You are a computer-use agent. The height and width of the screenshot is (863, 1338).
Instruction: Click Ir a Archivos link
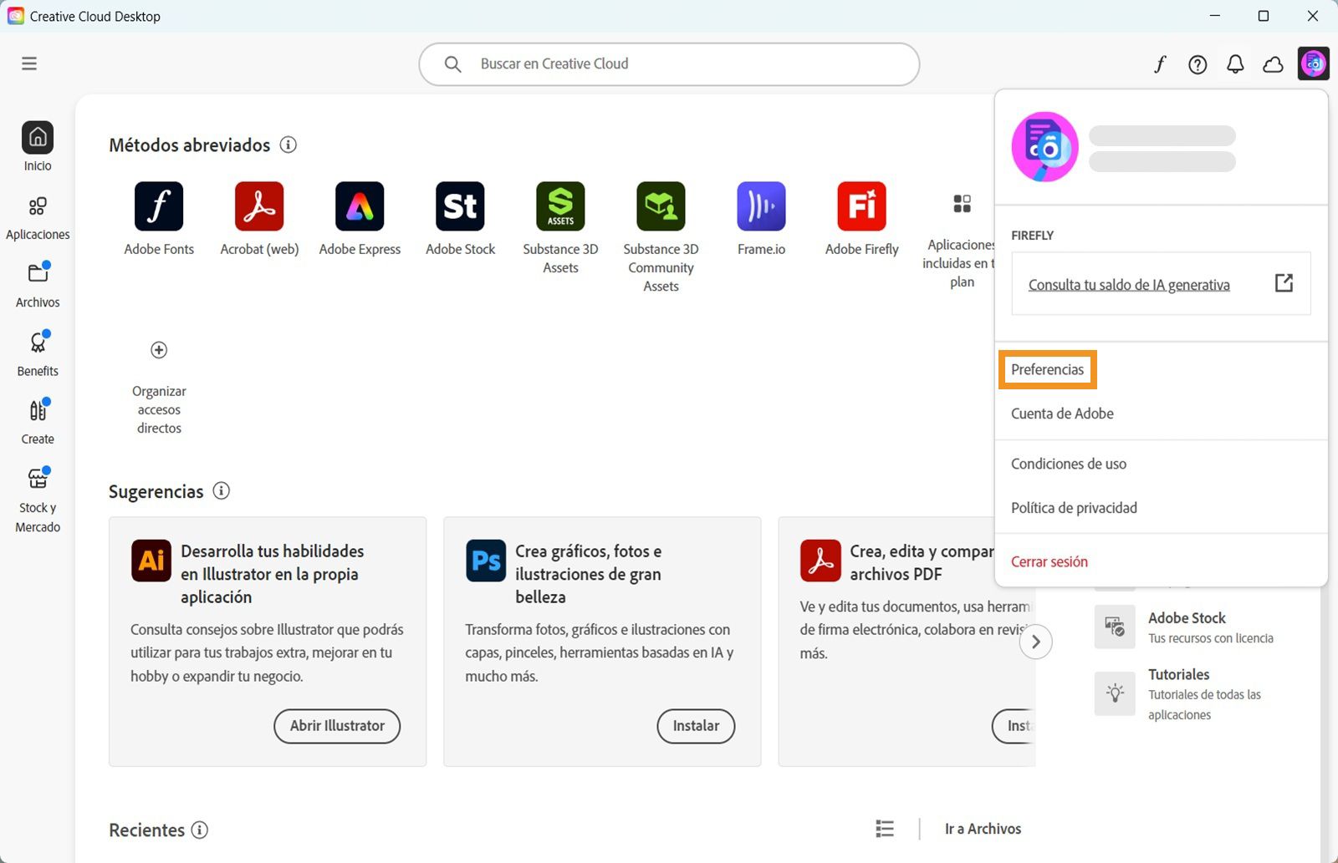coord(983,829)
